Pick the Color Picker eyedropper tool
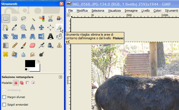 click(x=15, y=28)
